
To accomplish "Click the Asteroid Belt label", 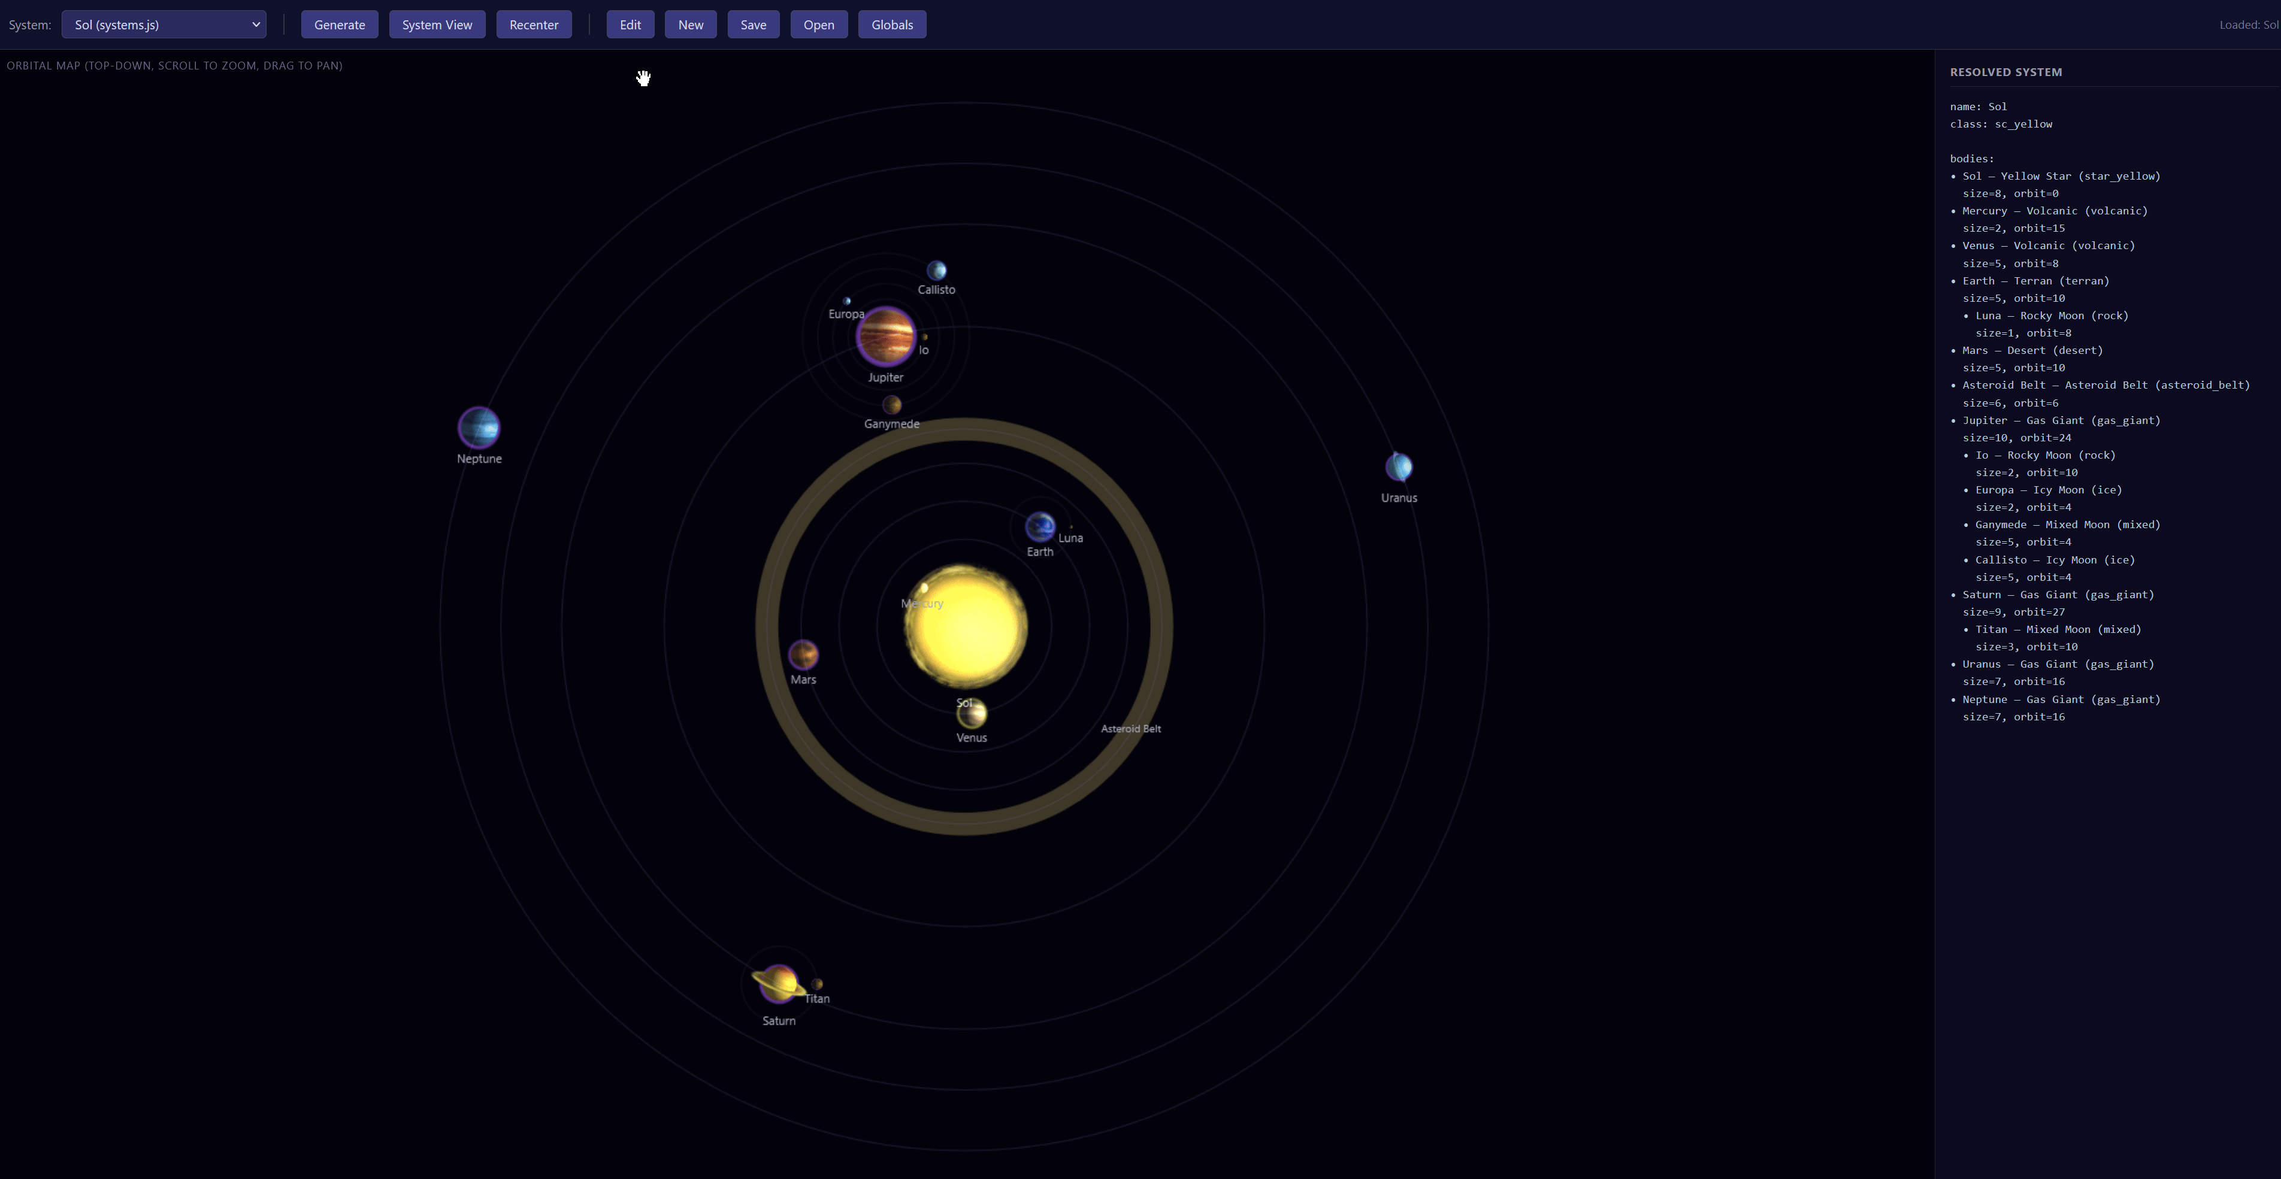I will (1131, 729).
